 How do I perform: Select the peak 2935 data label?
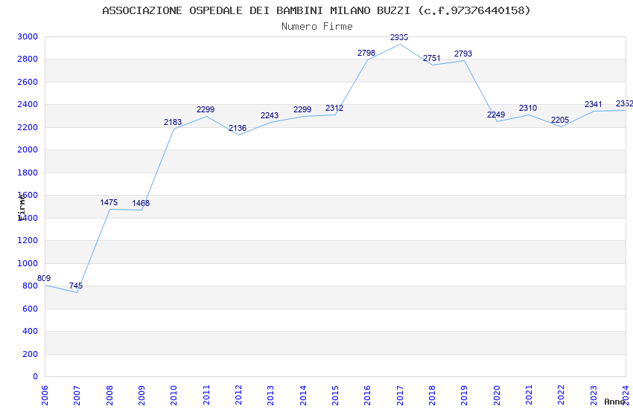[x=399, y=37]
